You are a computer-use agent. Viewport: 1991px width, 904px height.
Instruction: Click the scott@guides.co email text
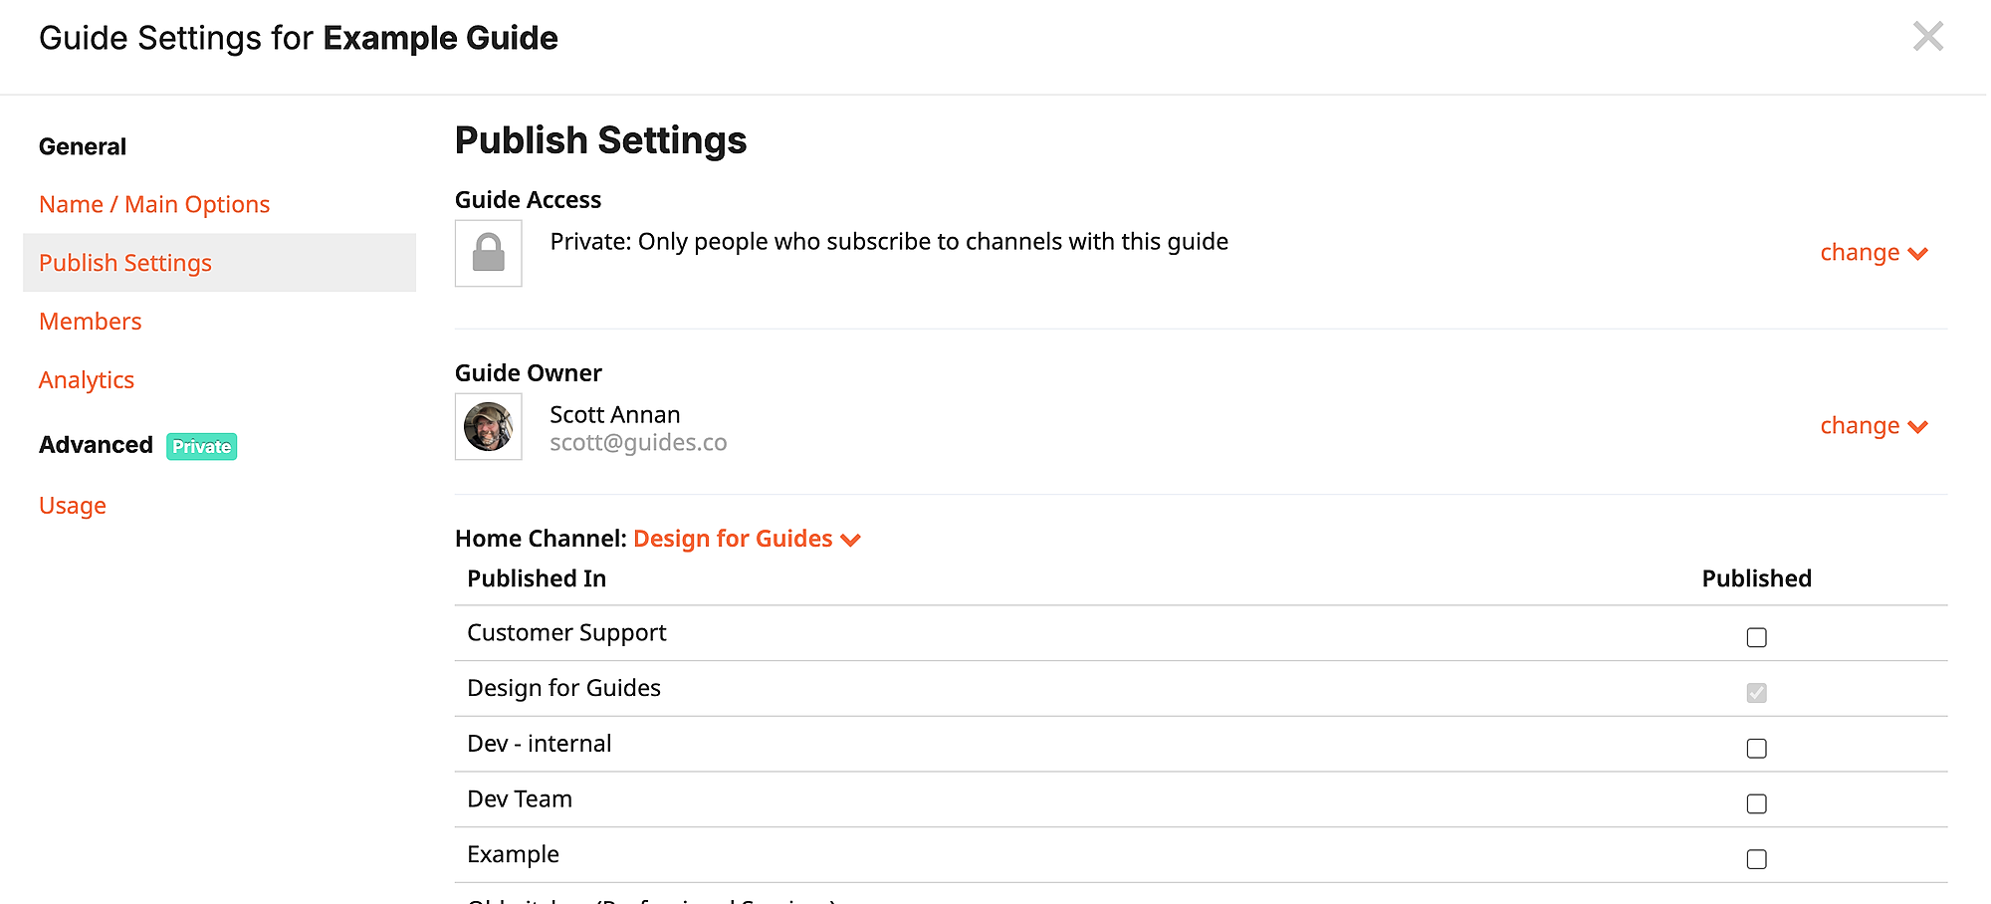[638, 443]
